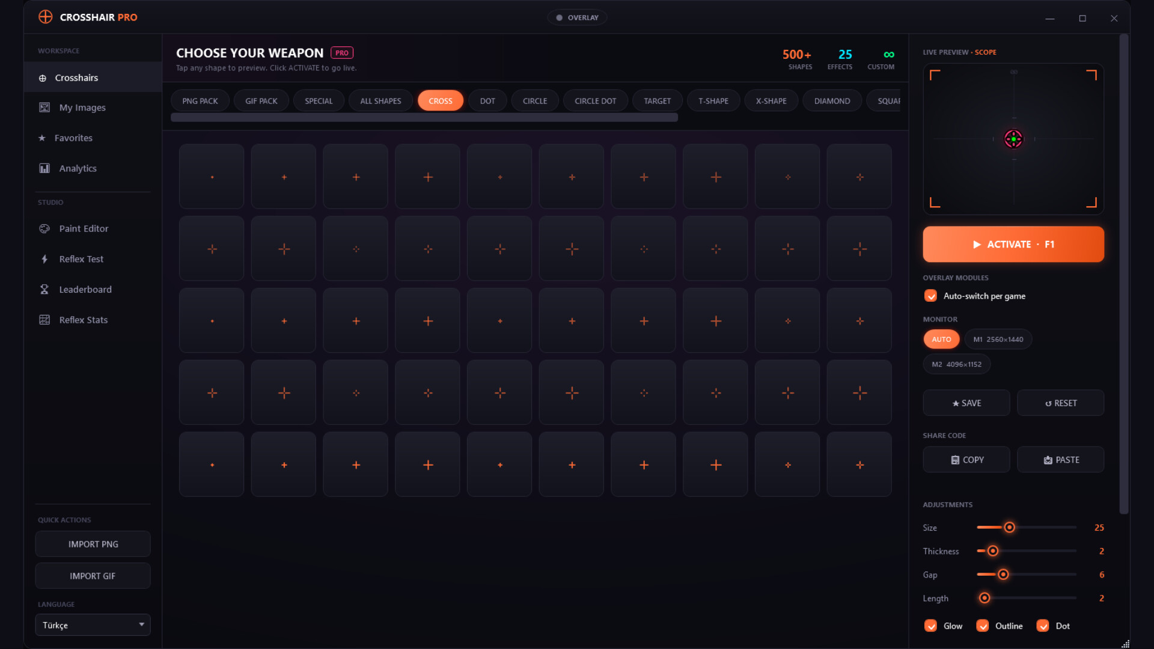
Task: Disable the center Dot checkbox
Action: point(1043,626)
